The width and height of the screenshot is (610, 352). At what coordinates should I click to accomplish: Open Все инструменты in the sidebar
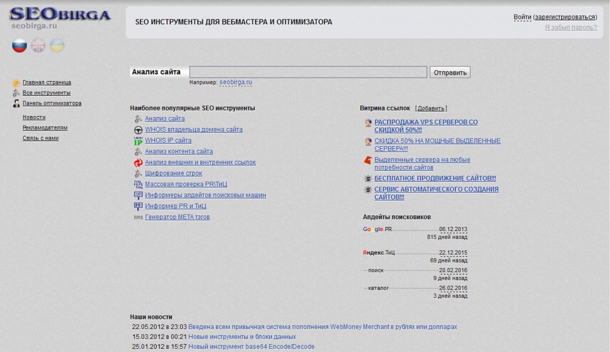(46, 93)
